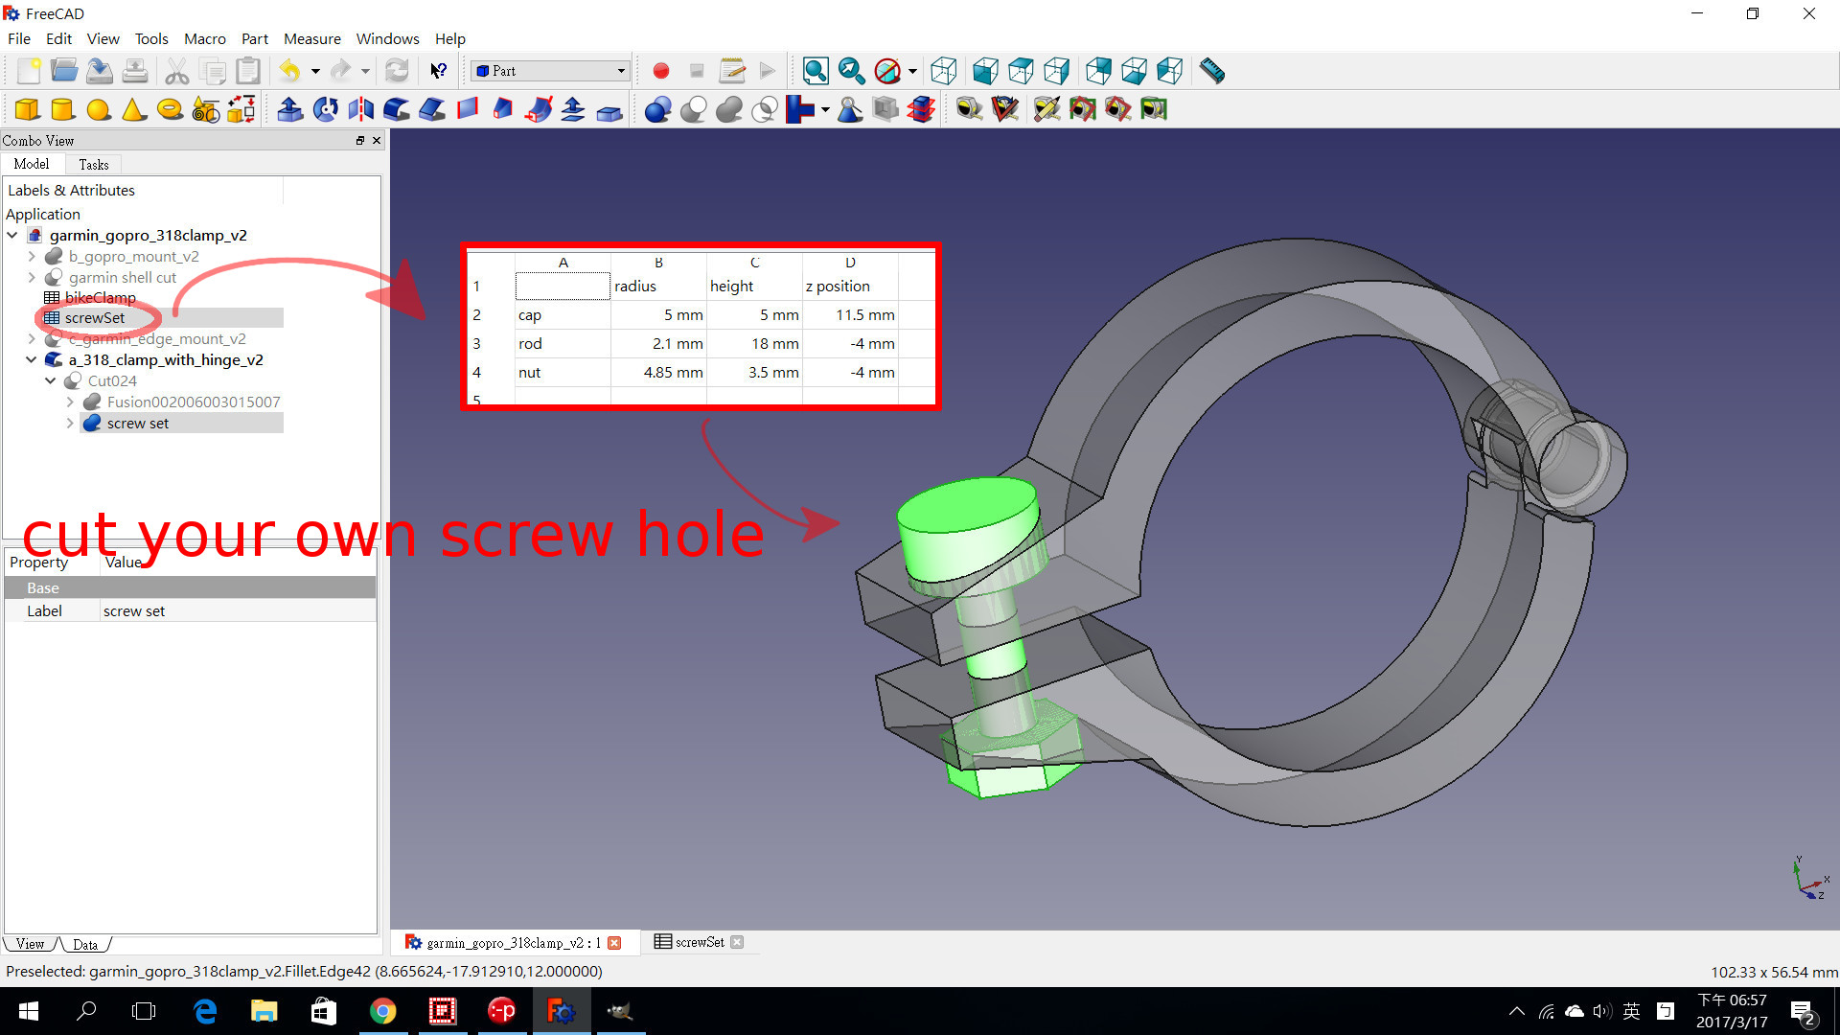1840x1035 pixels.
Task: Fit all content to the view
Action: click(x=816, y=71)
